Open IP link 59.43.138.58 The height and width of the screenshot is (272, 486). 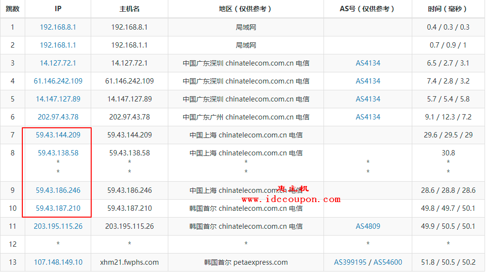tap(58, 153)
